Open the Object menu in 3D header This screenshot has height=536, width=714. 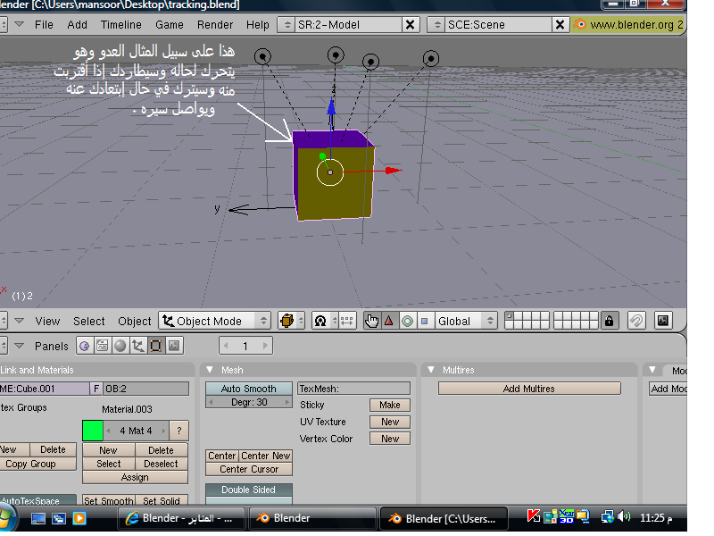pos(135,321)
